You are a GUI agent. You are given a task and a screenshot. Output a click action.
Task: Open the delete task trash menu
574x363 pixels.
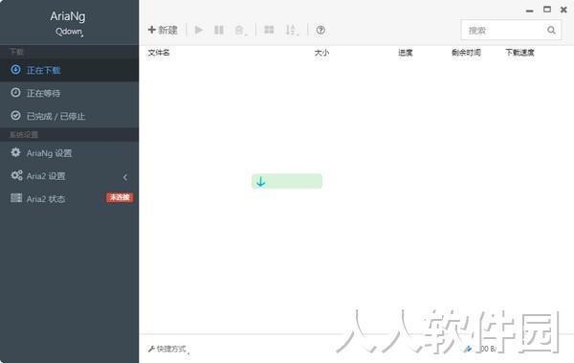coord(240,31)
